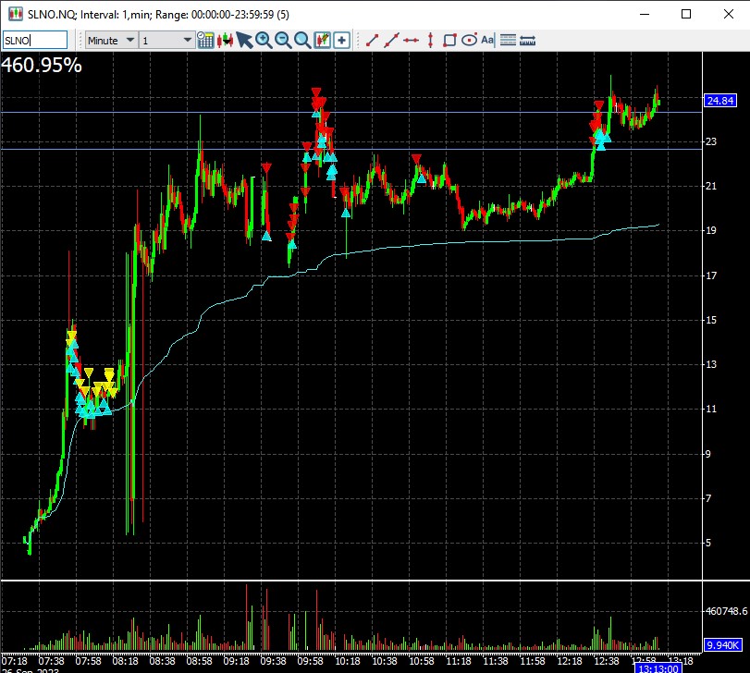This screenshot has height=673, width=750.
Task: Maximize the SLNO chart window
Action: click(686, 14)
